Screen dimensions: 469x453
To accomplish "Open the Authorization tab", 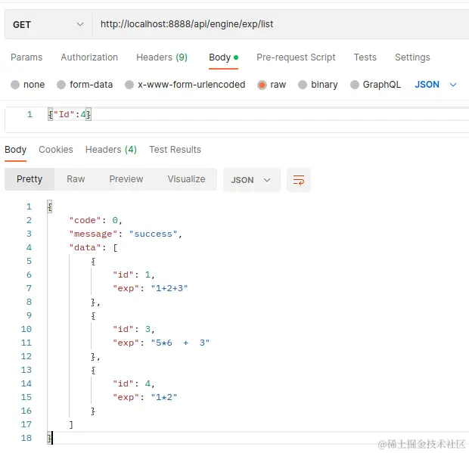I will pos(89,57).
